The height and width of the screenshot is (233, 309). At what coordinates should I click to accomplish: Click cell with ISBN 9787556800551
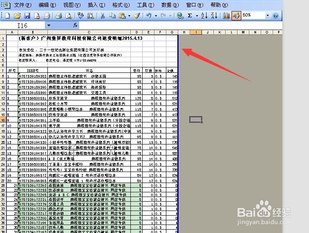coord(33,98)
